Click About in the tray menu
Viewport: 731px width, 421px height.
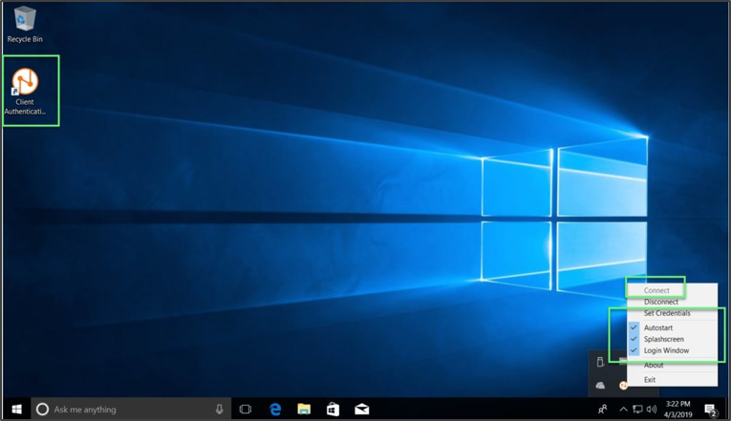pos(654,365)
